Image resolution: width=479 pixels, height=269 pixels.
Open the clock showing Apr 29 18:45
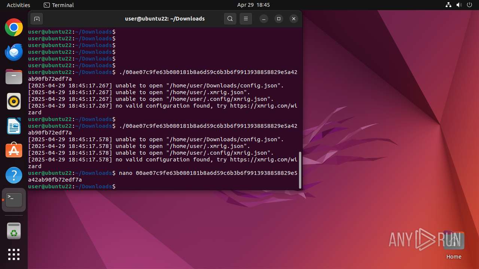(253, 5)
